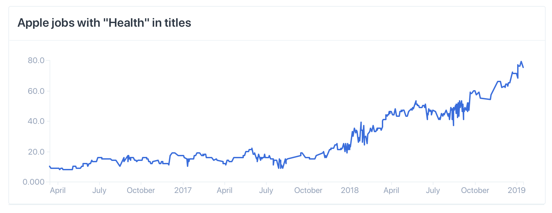Click the April label just after 2017
The height and width of the screenshot is (213, 552).
[224, 190]
